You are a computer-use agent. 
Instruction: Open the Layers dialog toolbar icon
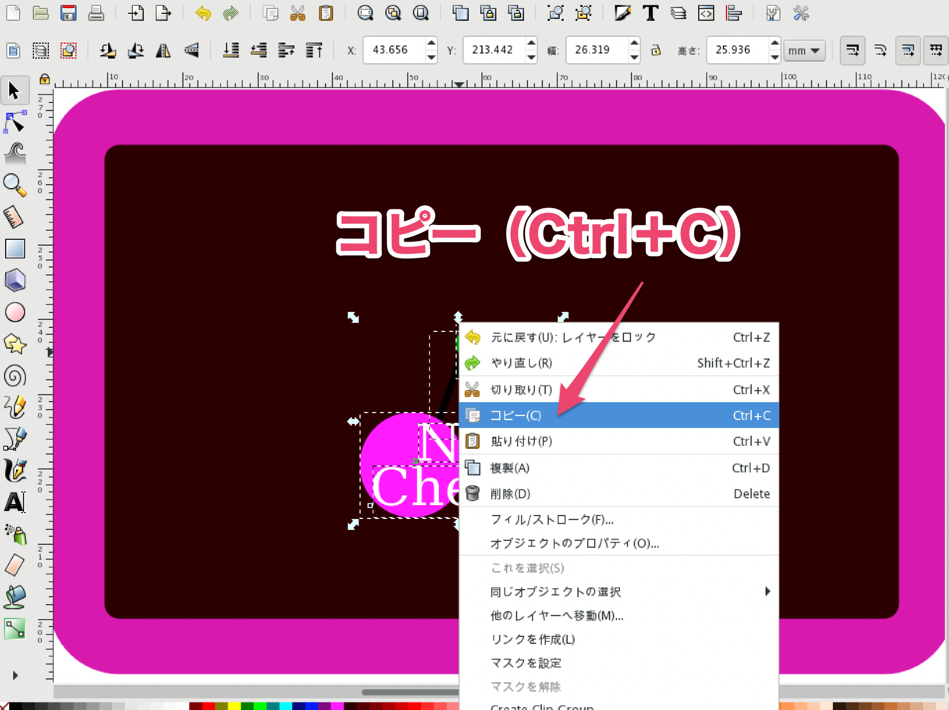click(678, 13)
